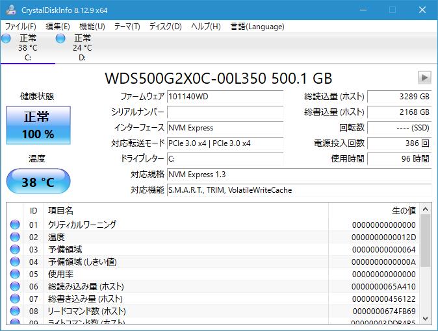438x331 pixels.
Task: Click the 38 °C temperature button
Action: pos(38,182)
